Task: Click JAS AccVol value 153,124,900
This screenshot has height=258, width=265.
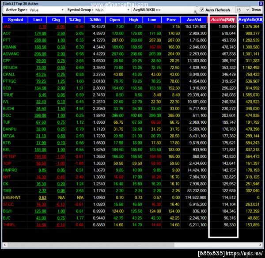Action: [196, 27]
